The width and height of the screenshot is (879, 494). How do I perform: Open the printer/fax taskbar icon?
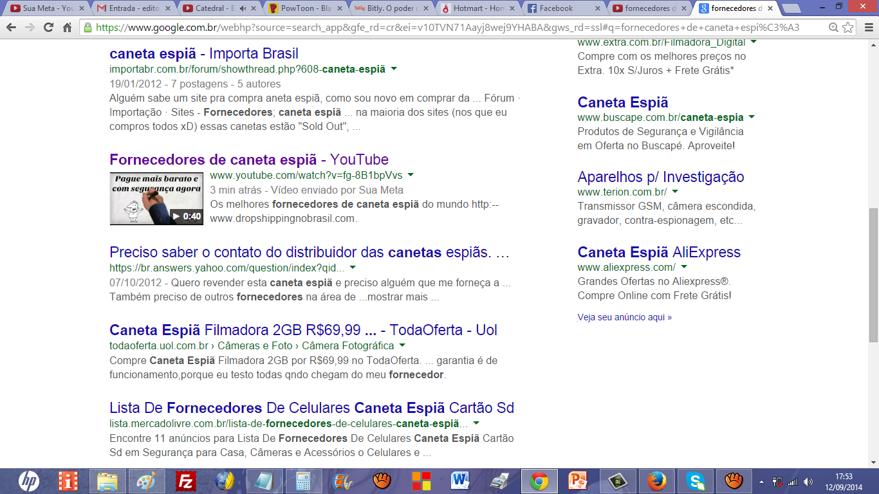pos(499,480)
